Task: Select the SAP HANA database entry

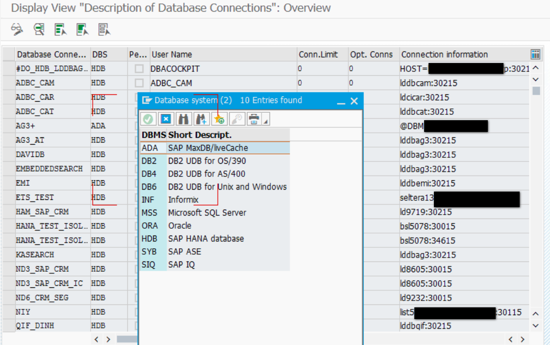Action: (x=206, y=238)
